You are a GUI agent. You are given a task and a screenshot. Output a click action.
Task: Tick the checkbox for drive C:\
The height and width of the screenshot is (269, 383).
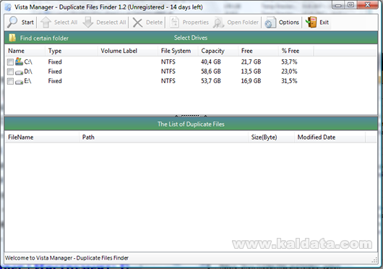(x=10, y=62)
